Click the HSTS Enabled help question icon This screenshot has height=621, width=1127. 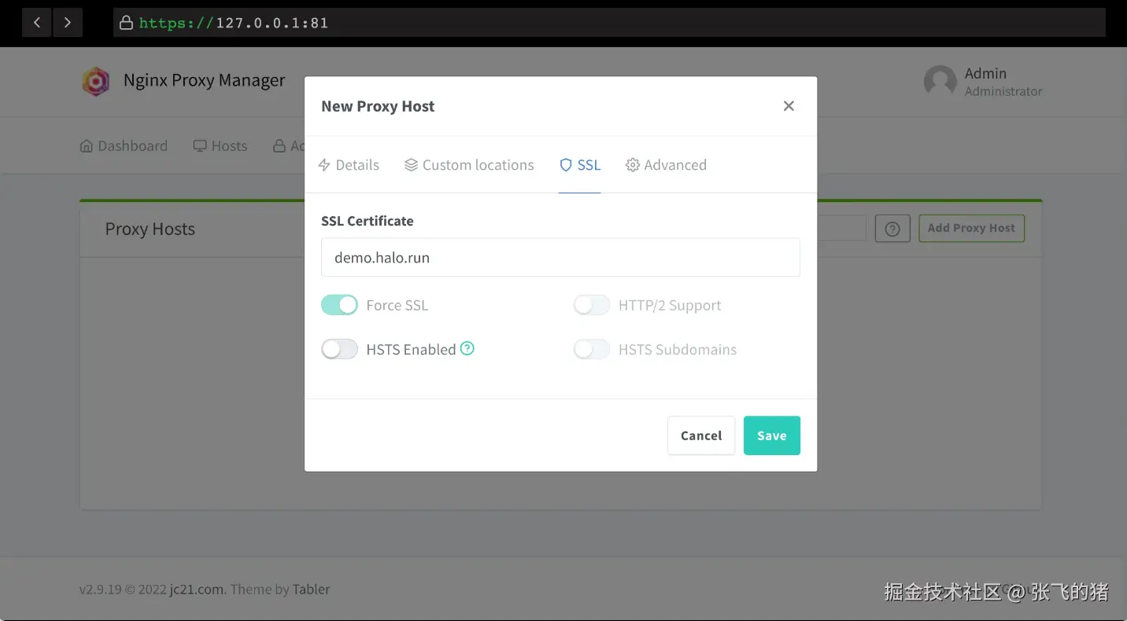467,348
